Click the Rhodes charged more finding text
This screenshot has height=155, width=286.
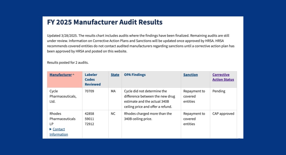point(148,116)
